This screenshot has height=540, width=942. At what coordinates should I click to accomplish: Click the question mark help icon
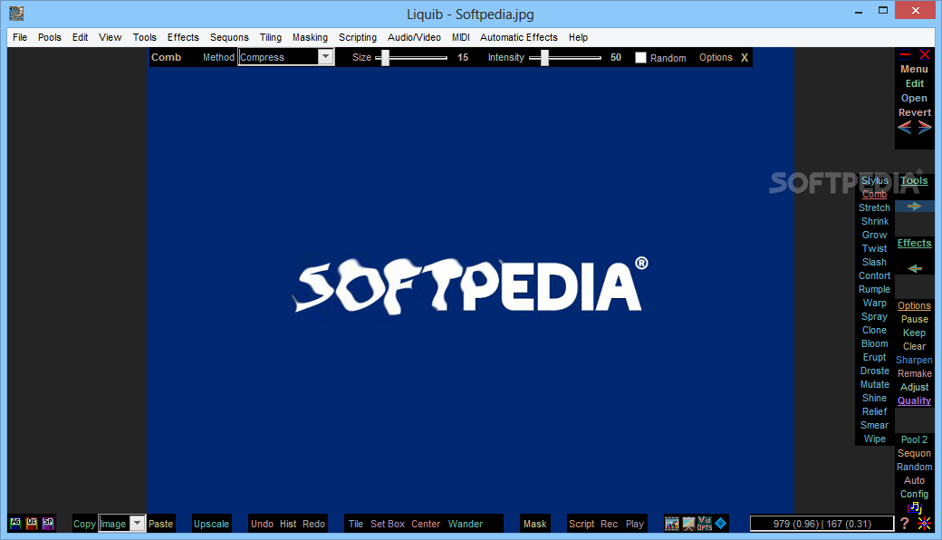905,523
